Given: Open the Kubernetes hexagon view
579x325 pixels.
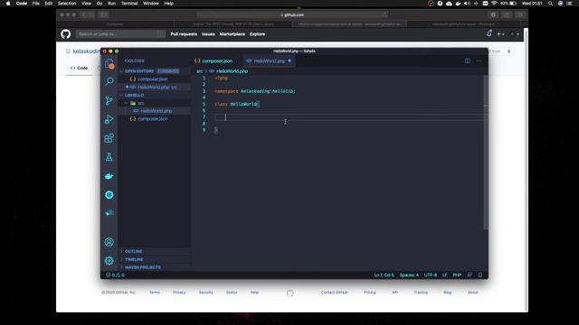Looking at the screenshot, I should (109, 195).
